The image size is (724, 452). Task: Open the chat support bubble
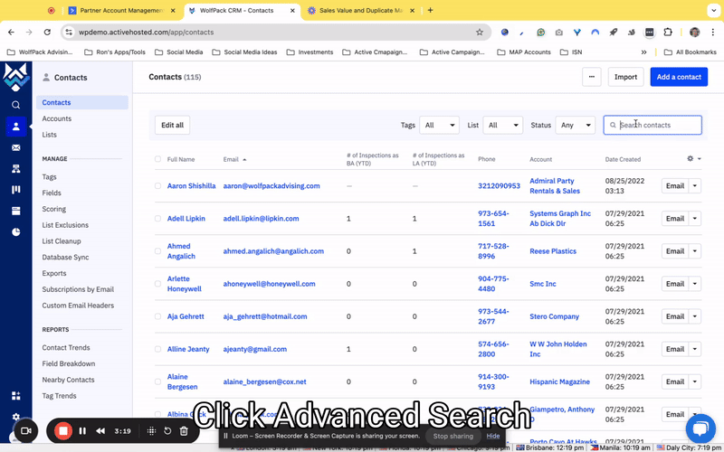[700, 428]
